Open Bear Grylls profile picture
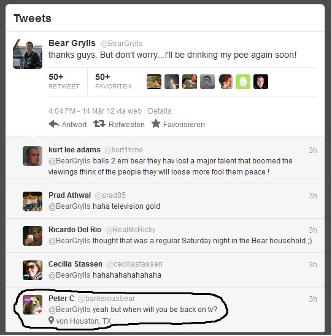This screenshot has width=332, height=336. click(28, 54)
